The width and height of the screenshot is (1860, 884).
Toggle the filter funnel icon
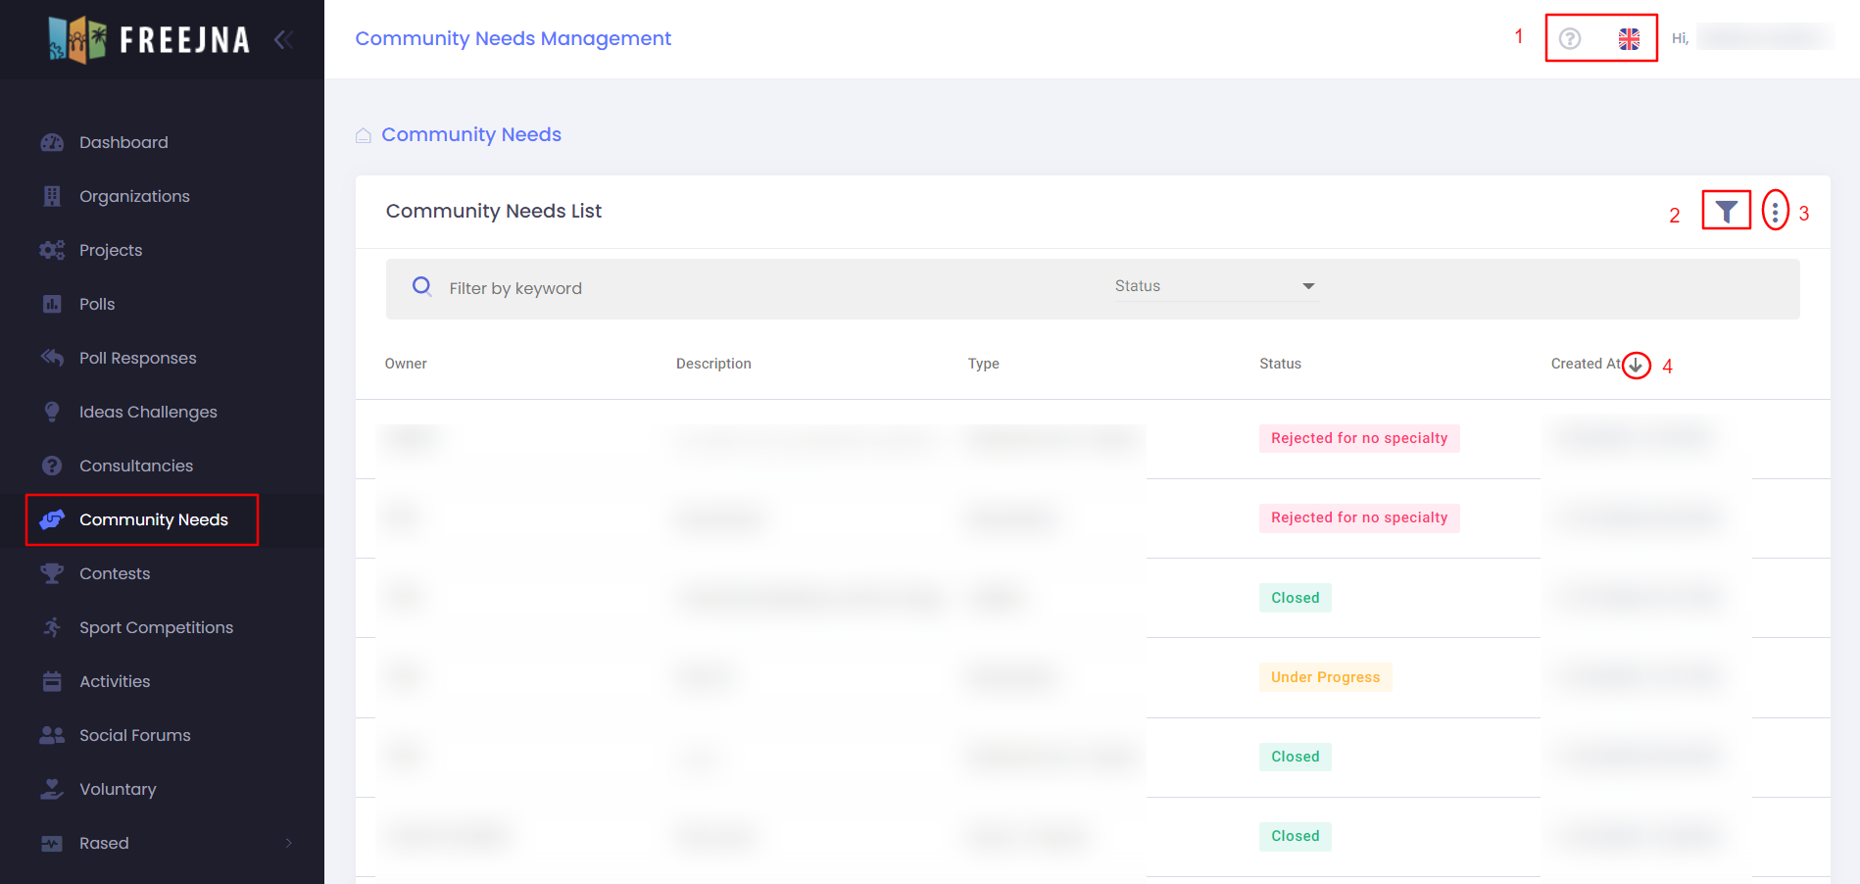[x=1726, y=211]
